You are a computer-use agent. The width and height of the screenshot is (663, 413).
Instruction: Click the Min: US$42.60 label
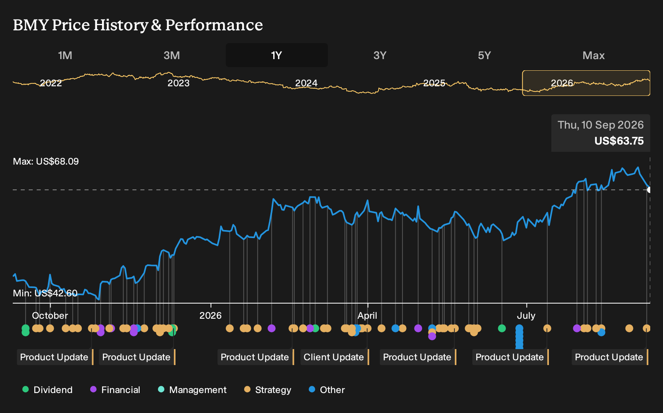pos(45,293)
